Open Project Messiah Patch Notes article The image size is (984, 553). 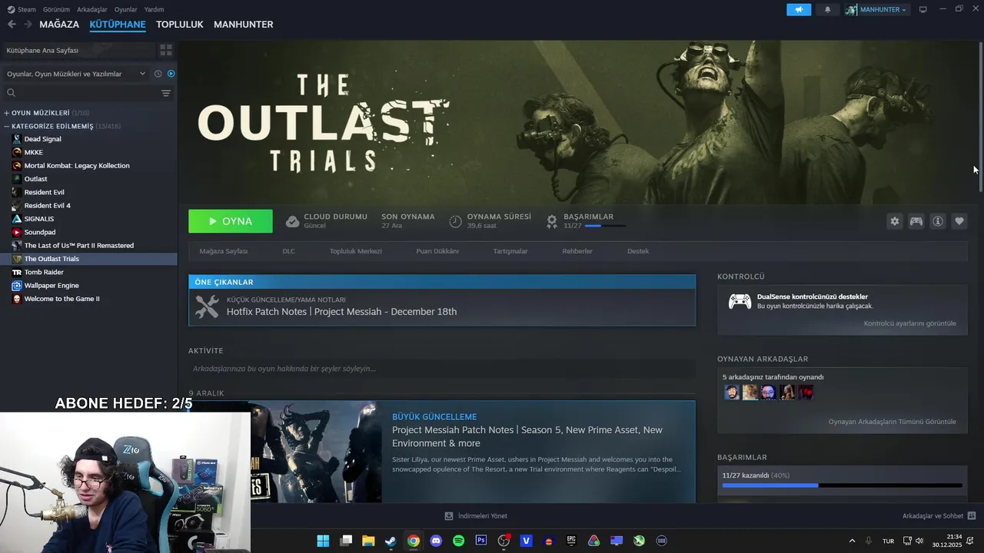point(527,436)
